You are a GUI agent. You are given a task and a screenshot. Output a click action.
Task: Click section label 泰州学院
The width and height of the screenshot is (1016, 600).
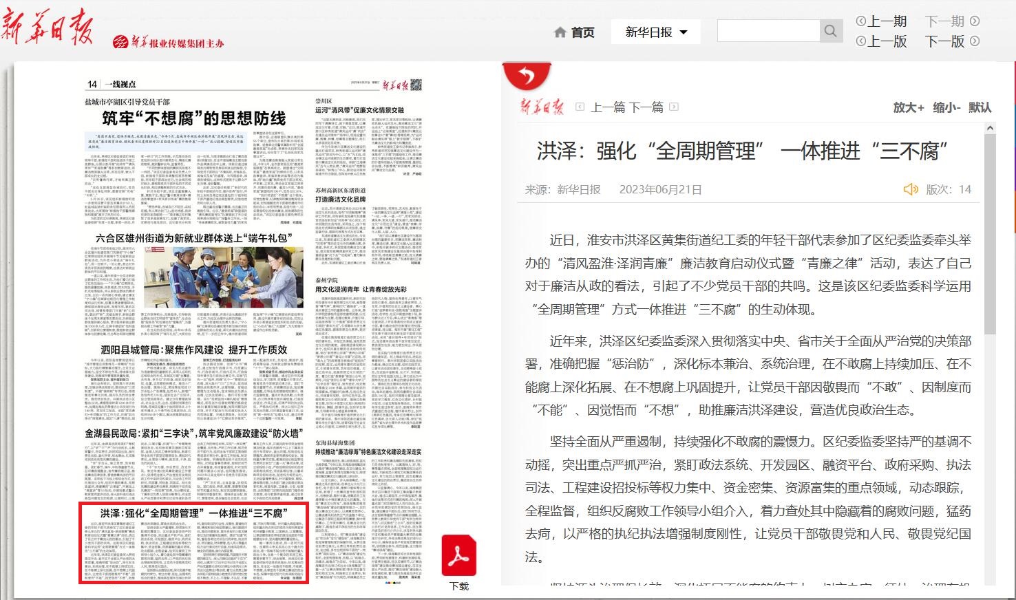326,281
